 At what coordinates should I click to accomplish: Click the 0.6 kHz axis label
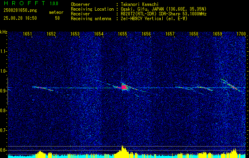[4, 150]
